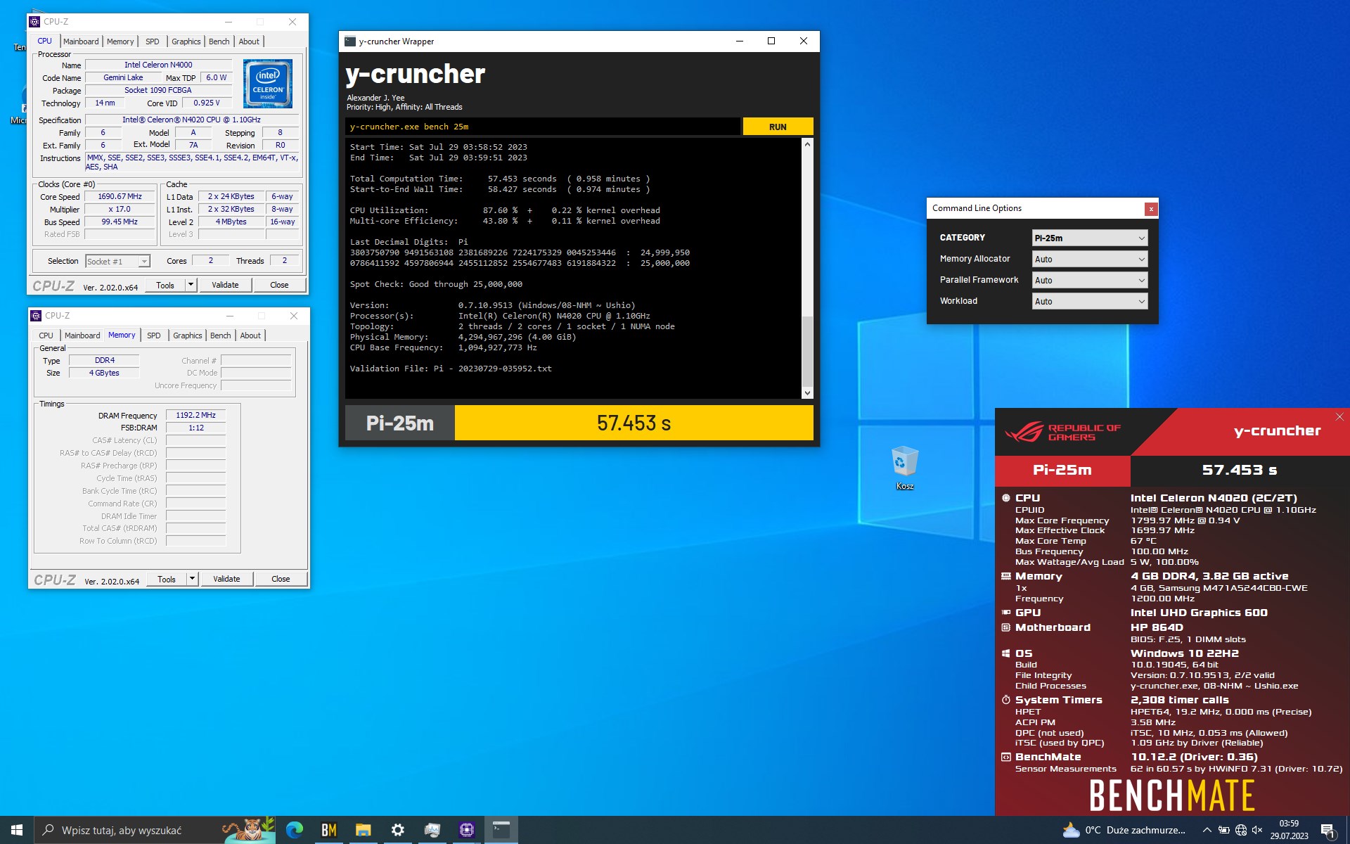Screen dimensions: 1350x844
Task: Click the muted volume tray icon
Action: point(1257,830)
